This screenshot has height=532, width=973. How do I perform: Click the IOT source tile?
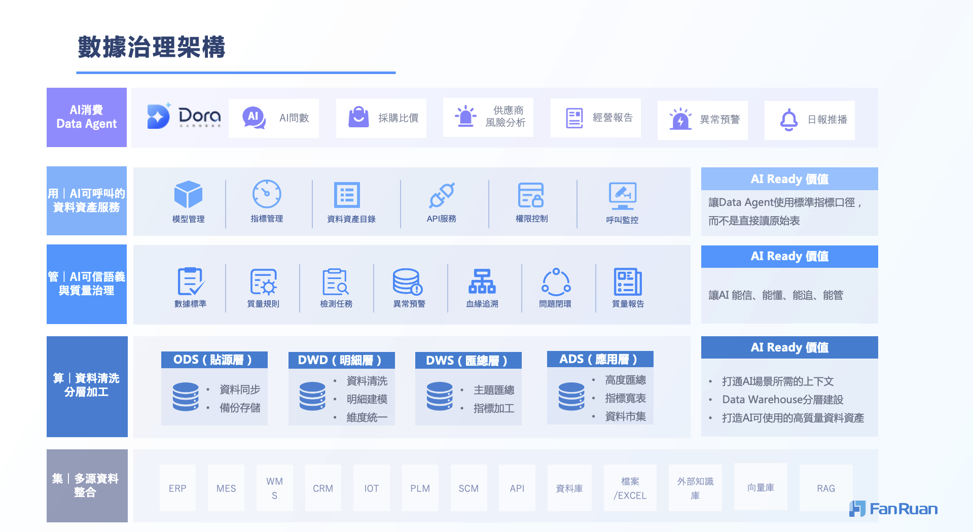click(372, 488)
